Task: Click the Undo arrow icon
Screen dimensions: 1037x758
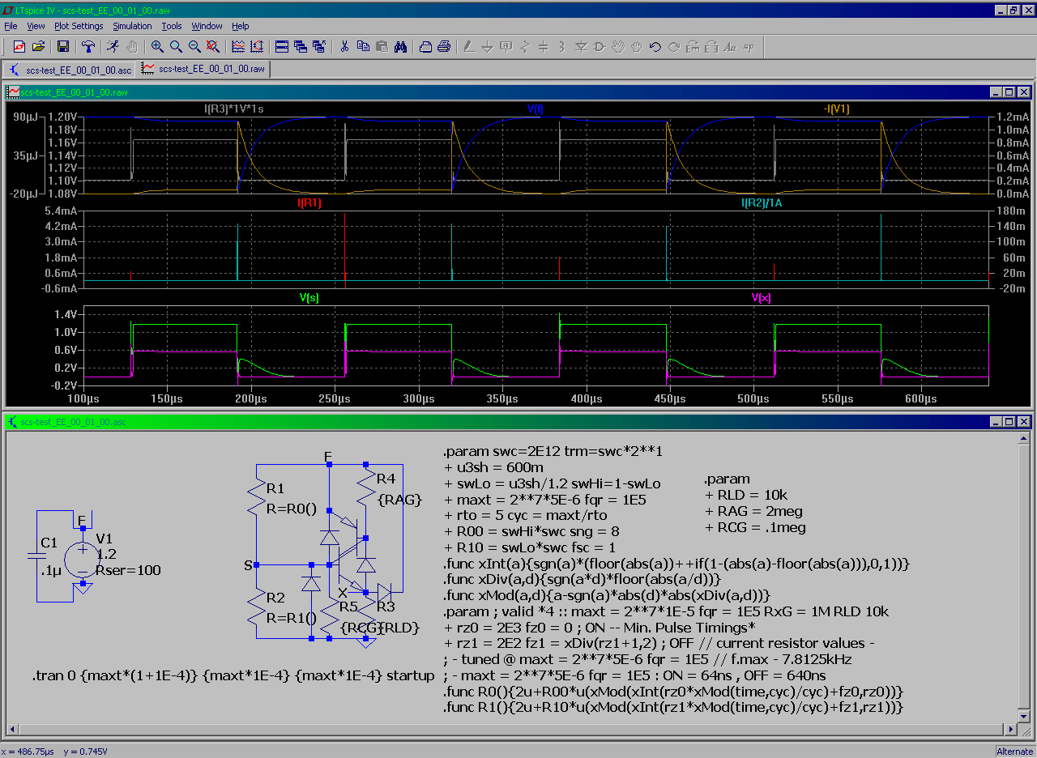Action: pos(655,47)
